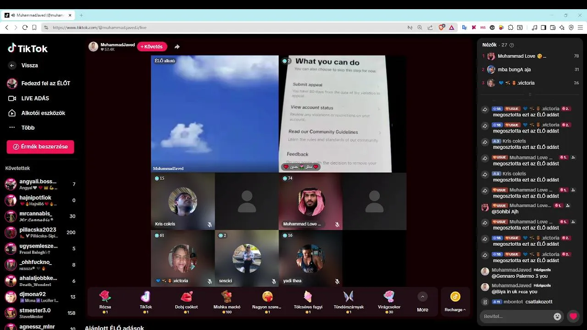Click Nézők info icon
This screenshot has width=587, height=330.
click(x=512, y=45)
